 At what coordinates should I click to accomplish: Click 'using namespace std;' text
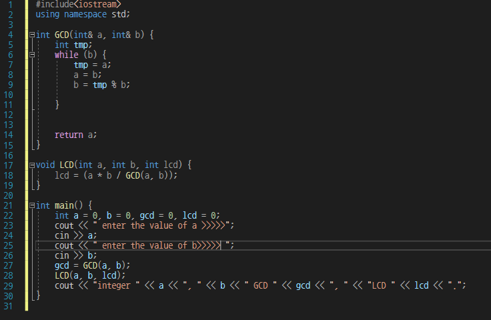click(83, 15)
